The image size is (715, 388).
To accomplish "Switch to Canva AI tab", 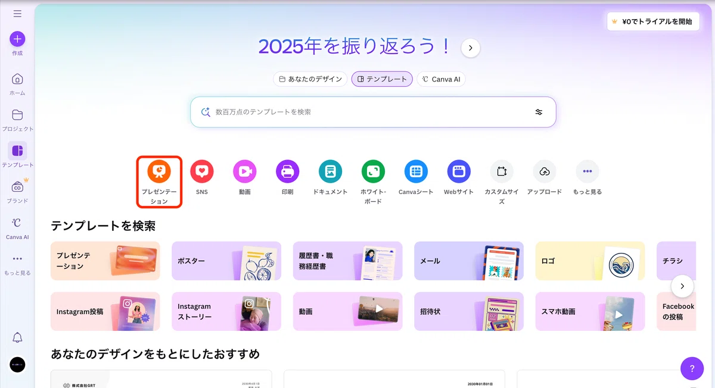I will 441,79.
